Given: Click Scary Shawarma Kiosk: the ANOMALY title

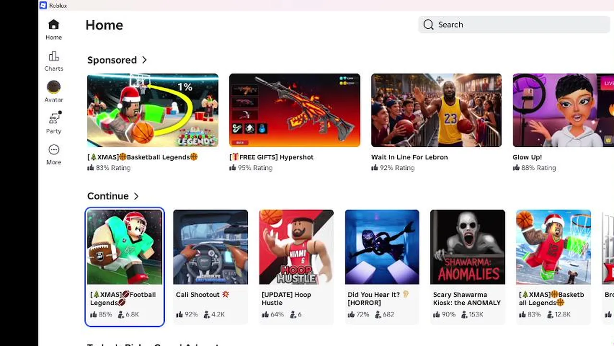Looking at the screenshot, I should (x=467, y=298).
